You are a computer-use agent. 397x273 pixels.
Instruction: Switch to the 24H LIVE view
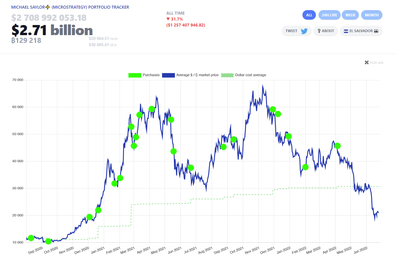[329, 15]
